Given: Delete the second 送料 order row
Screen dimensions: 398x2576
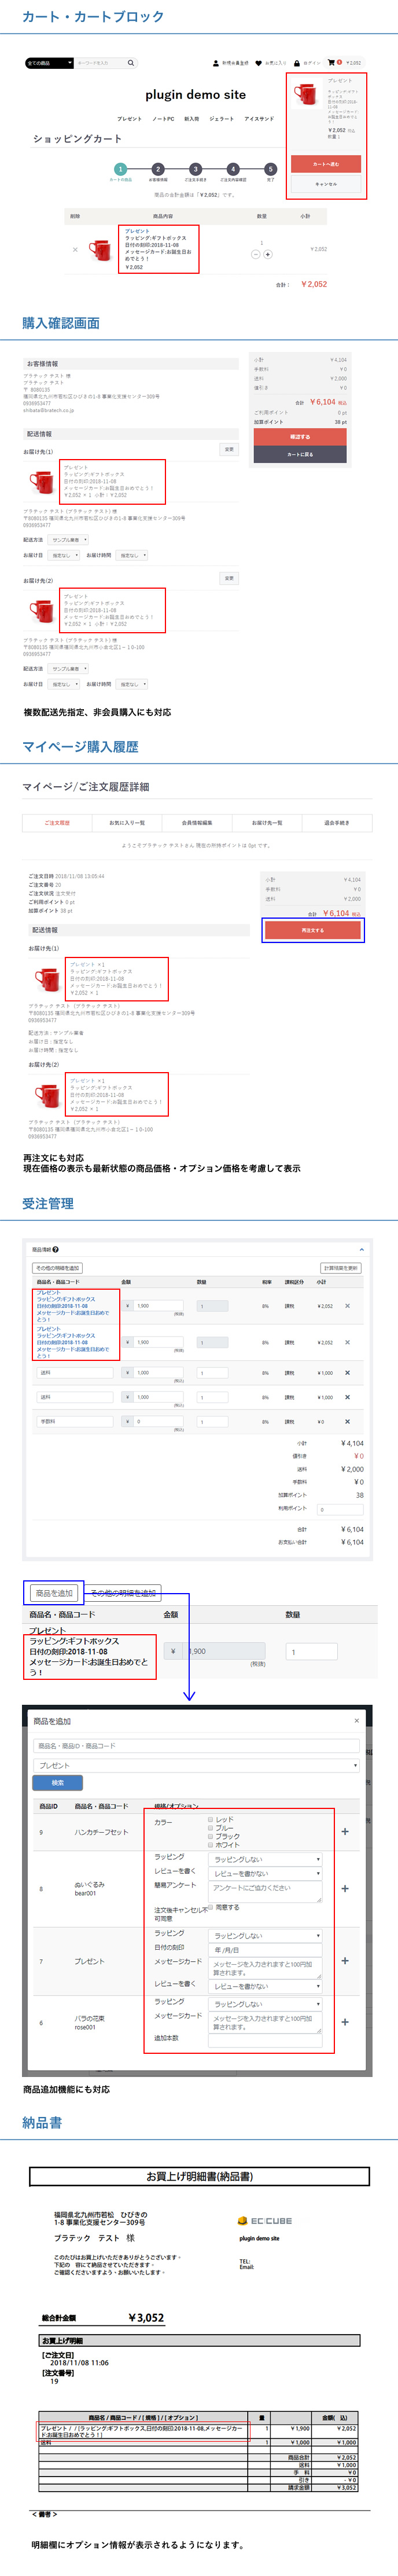Looking at the screenshot, I should [x=348, y=1397].
